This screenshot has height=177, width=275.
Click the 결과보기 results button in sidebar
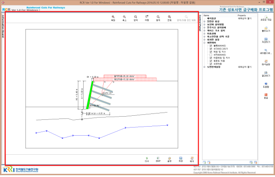tap(266, 74)
